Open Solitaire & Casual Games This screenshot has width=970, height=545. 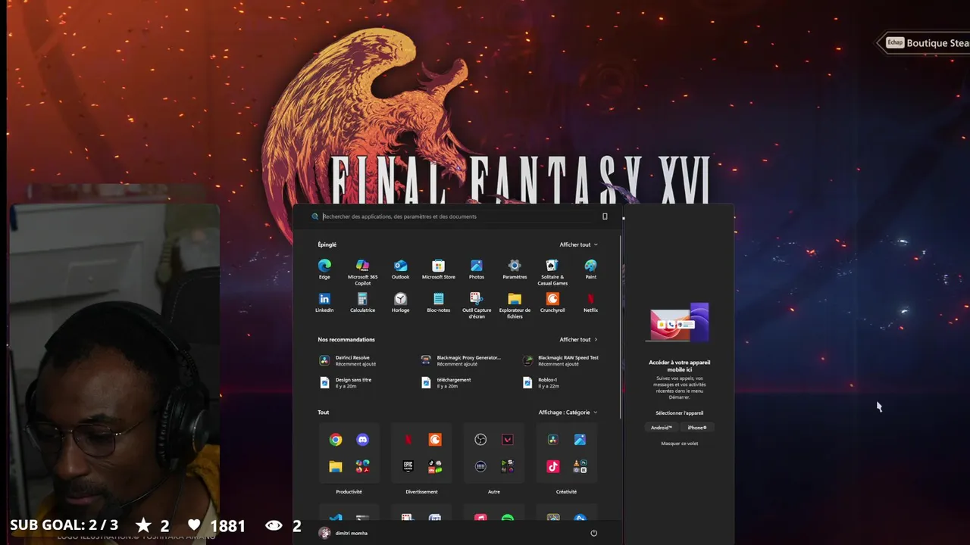(552, 272)
